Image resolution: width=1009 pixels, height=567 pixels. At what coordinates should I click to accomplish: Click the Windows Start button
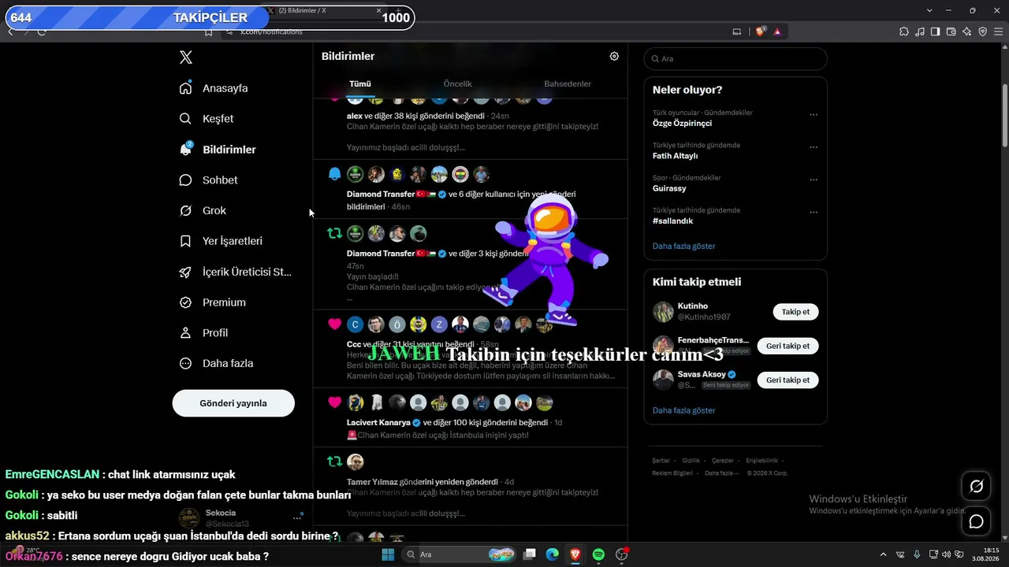click(x=388, y=554)
